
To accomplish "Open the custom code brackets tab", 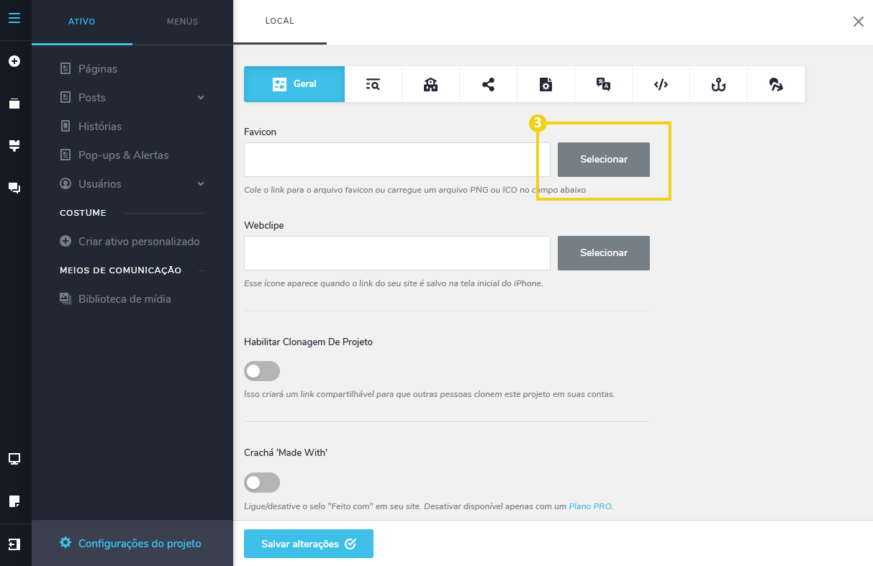I will tap(661, 84).
